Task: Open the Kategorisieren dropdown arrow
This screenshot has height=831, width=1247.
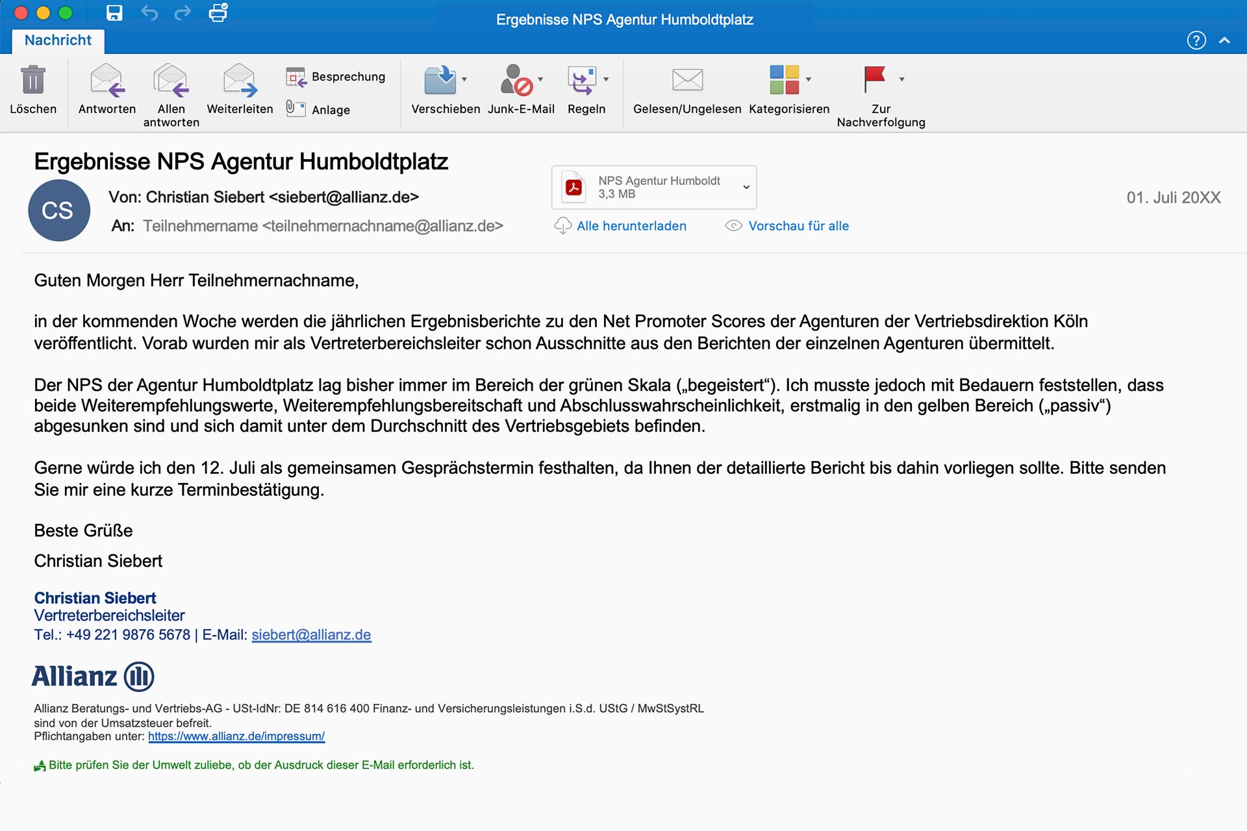Action: tap(809, 79)
